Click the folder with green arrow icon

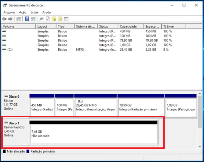tap(54, 19)
